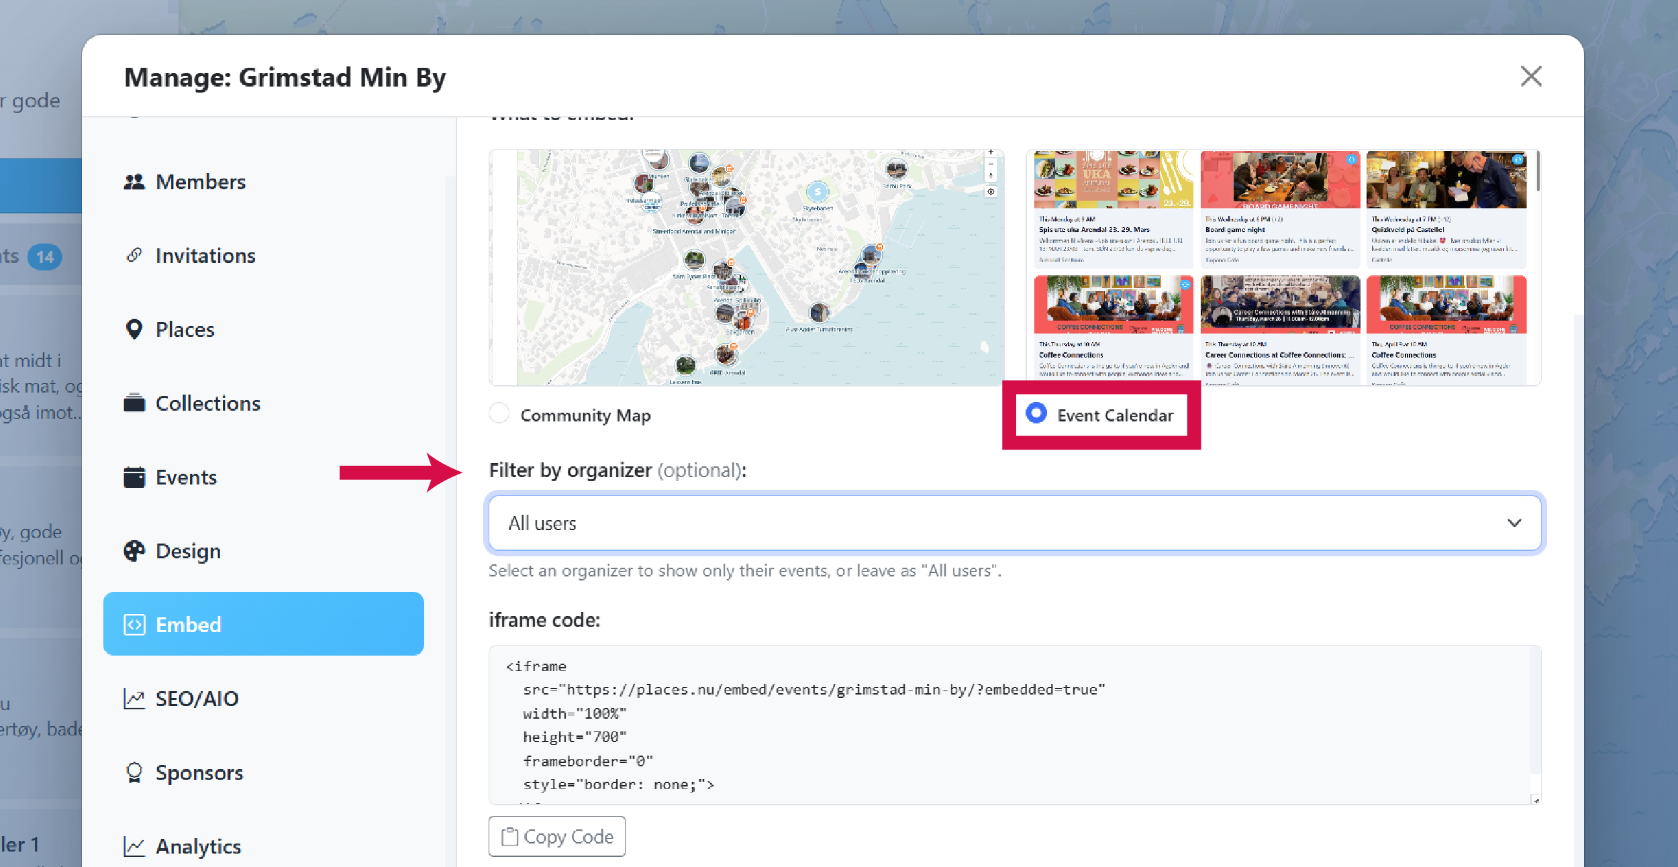Select the Community Map radio option

tap(499, 413)
